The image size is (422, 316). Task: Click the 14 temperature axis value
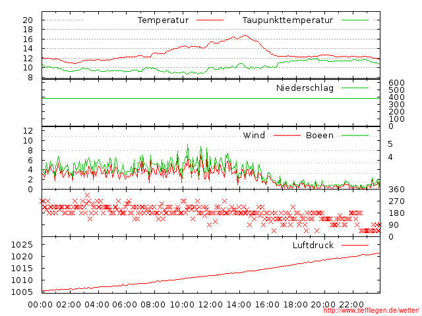tap(28, 49)
